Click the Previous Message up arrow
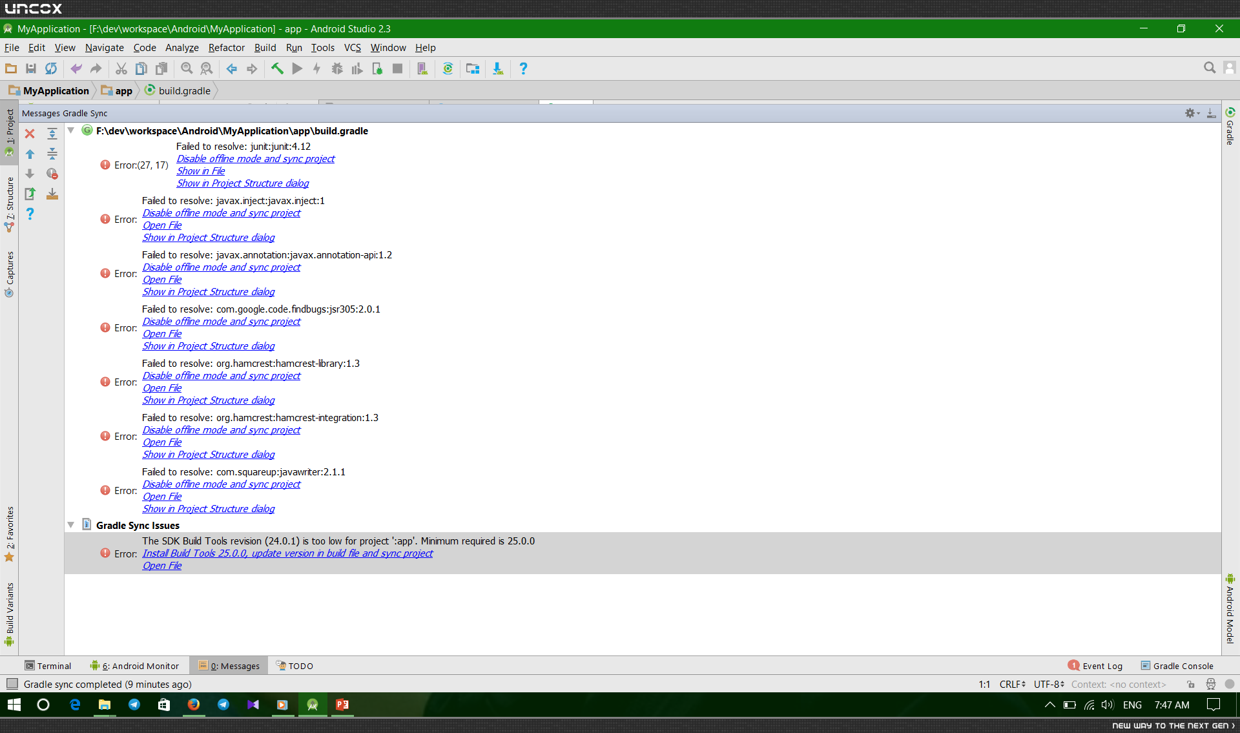The image size is (1240, 733). [30, 154]
